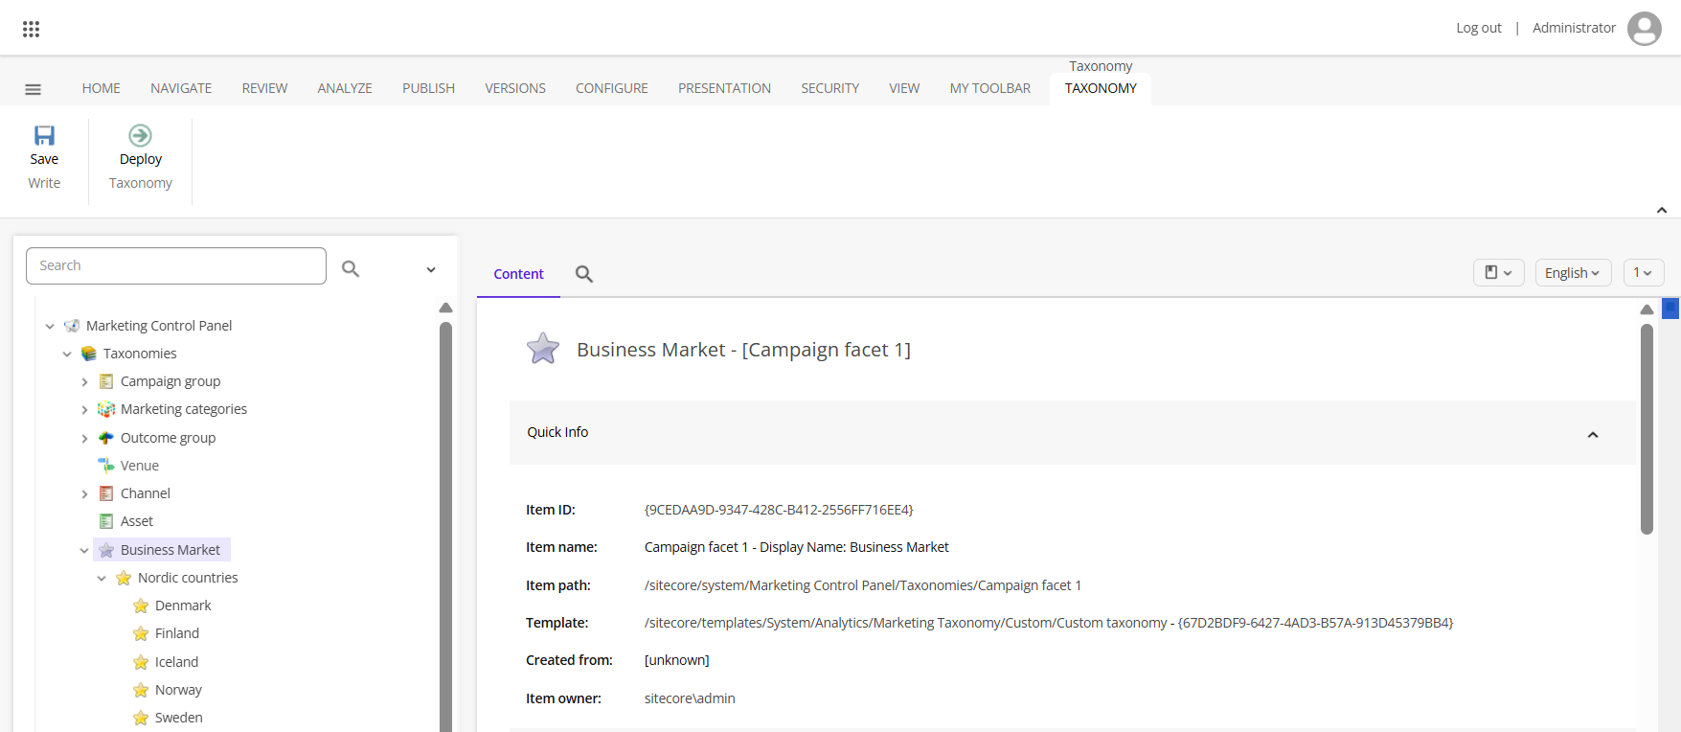Click the Campaign group icon
Viewport: 1681px width, 732px height.
point(106,381)
